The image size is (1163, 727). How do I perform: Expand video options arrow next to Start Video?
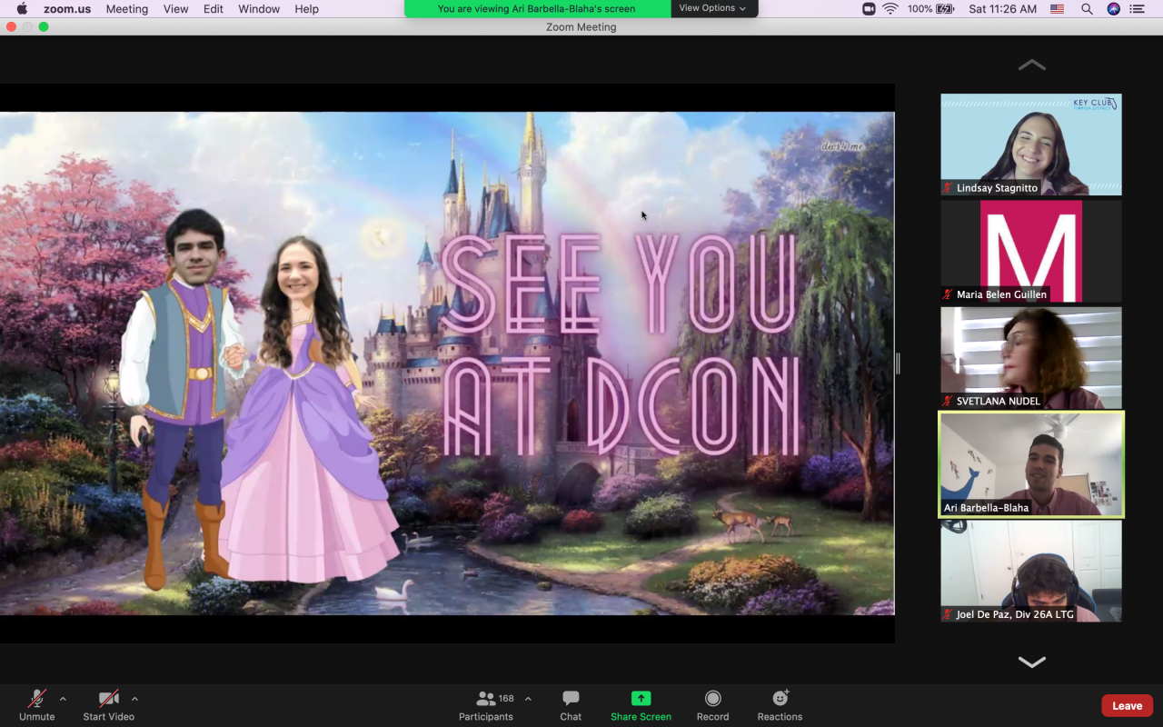(134, 699)
